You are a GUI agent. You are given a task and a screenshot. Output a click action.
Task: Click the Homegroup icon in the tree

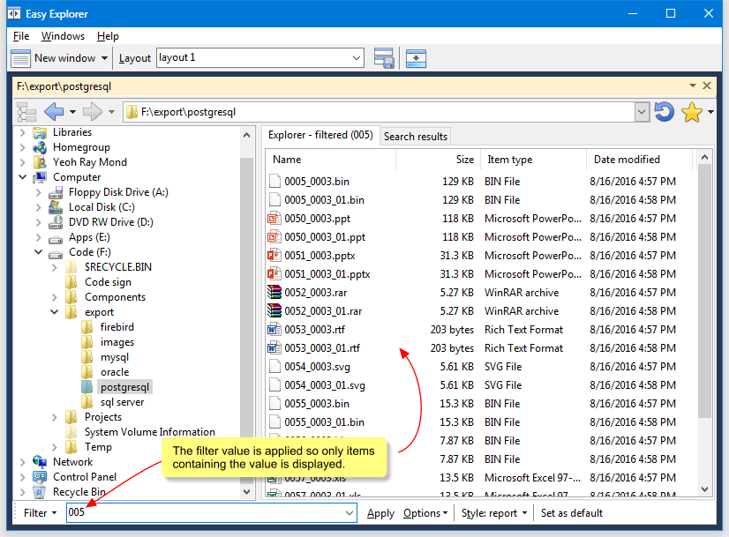40,148
